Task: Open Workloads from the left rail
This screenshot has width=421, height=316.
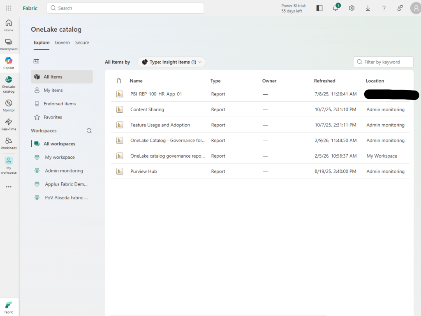Action: (x=9, y=143)
